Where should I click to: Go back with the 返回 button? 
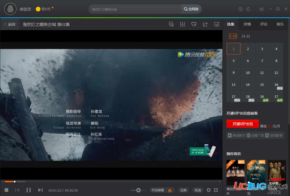10,24
